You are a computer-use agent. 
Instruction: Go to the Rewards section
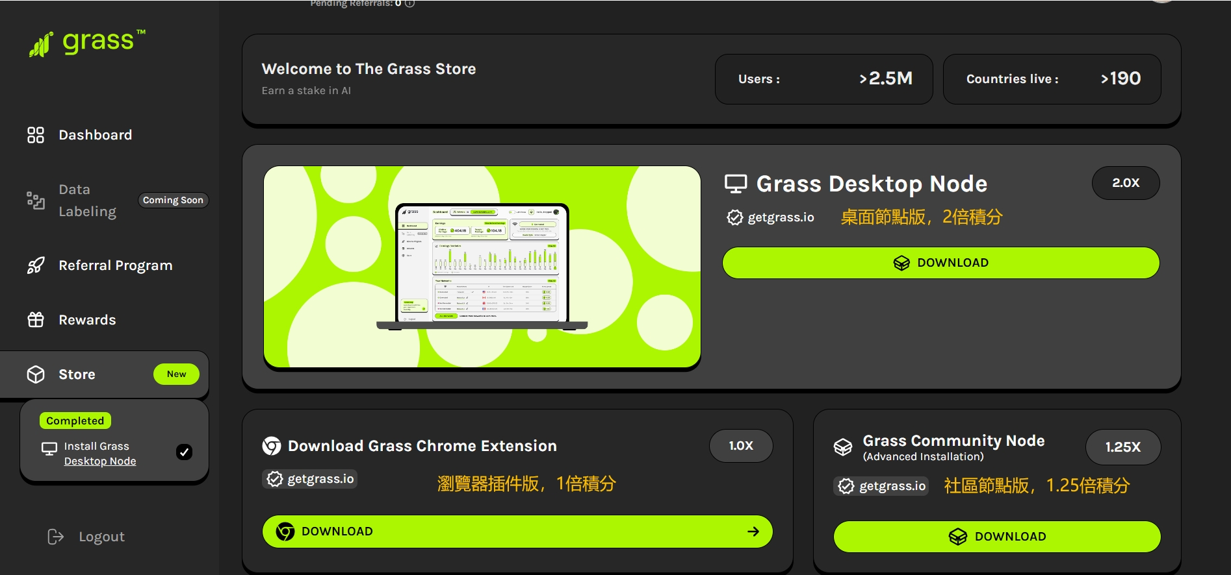pos(87,320)
